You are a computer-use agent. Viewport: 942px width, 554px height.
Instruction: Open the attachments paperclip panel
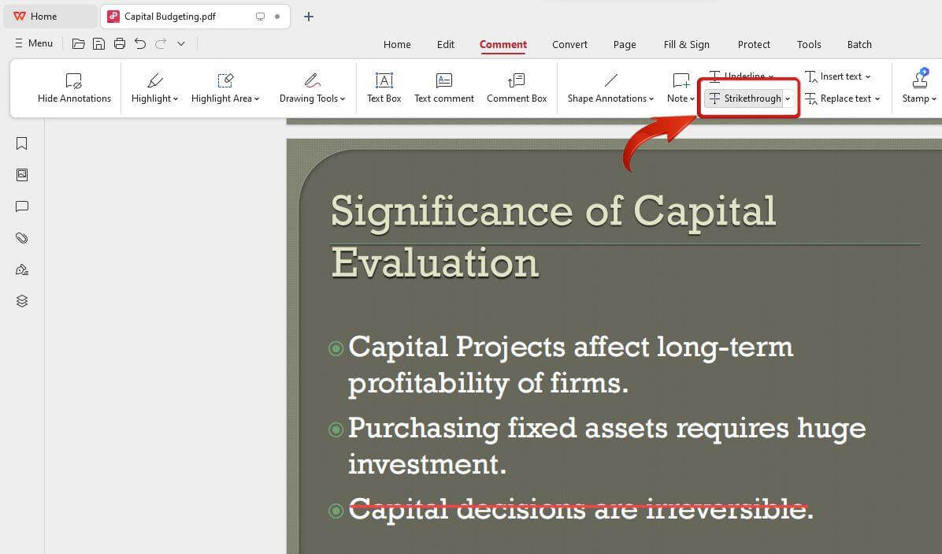coord(22,238)
